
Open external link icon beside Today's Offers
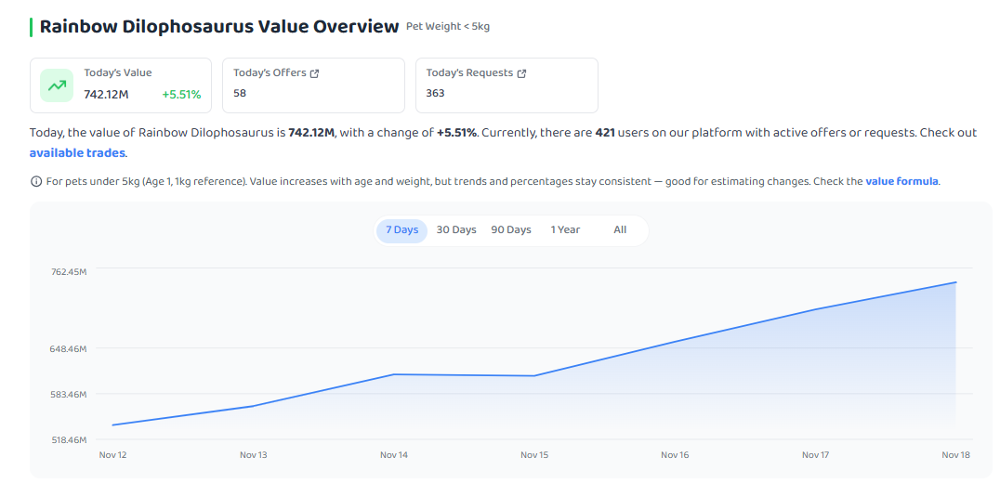(x=314, y=73)
